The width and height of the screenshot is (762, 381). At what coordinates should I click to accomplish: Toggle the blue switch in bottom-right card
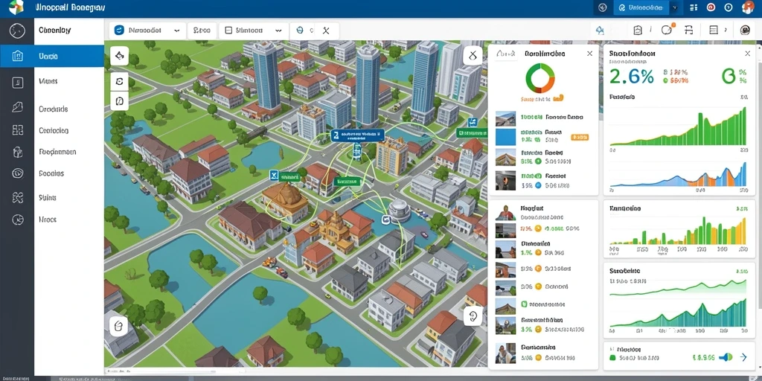(x=726, y=357)
